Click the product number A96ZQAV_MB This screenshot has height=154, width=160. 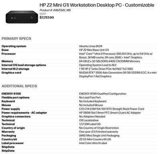(62, 10)
